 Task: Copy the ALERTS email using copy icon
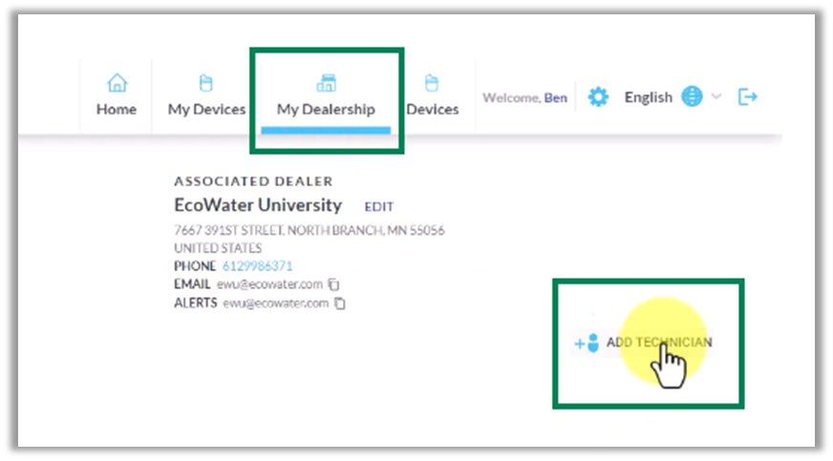point(340,304)
